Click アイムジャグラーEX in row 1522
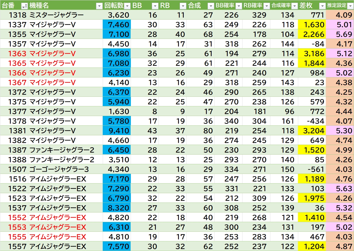The width and height of the screenshot is (354, 251). 65,189
